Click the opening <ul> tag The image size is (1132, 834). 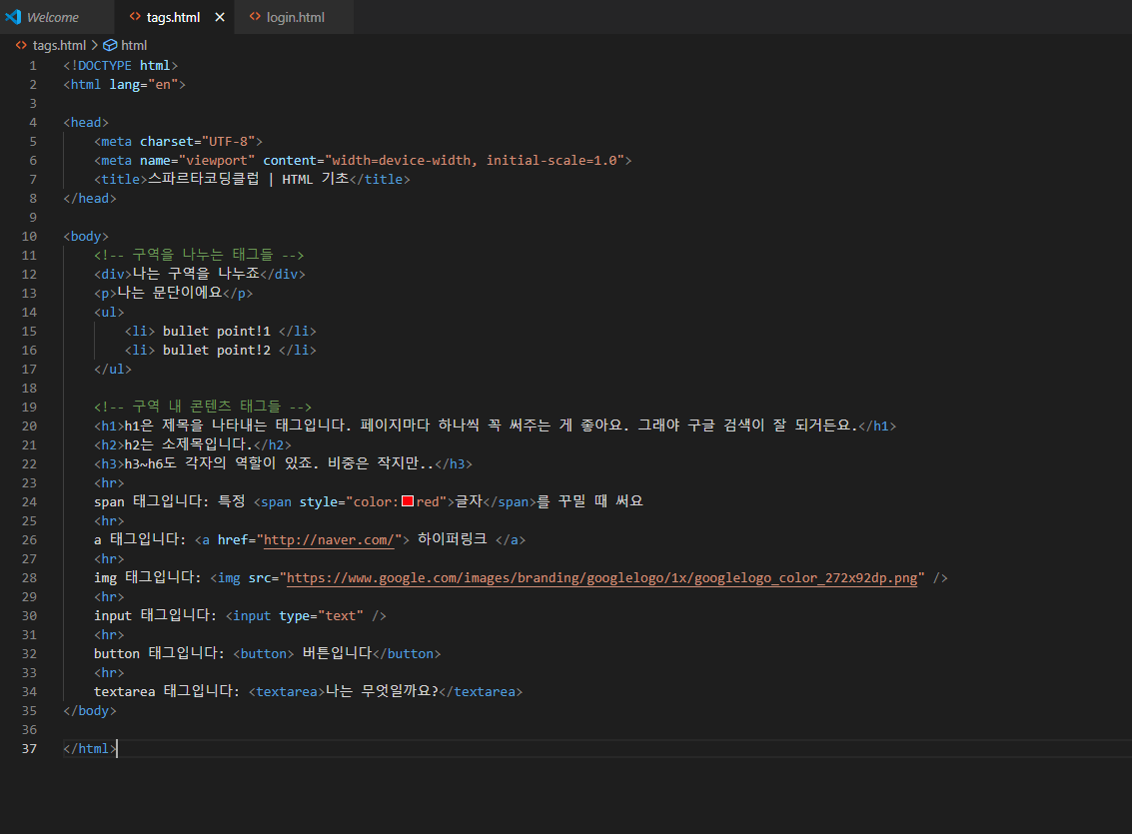(x=109, y=313)
